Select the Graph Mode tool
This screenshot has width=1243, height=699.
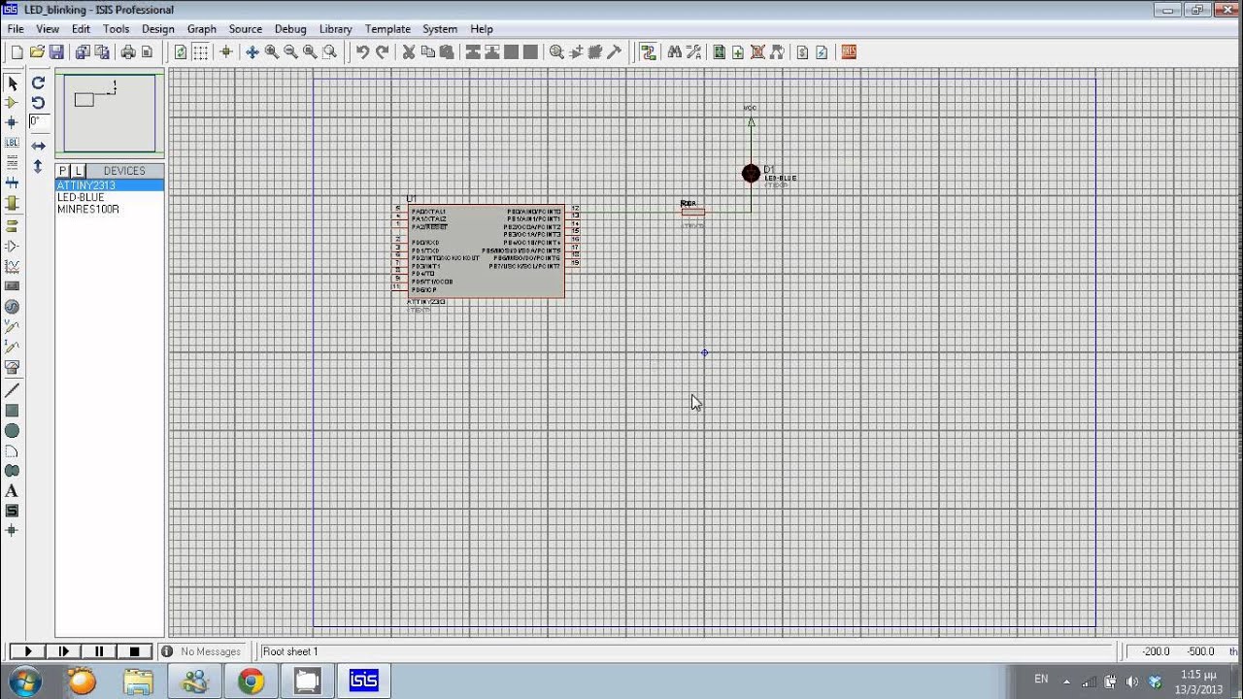coord(13,266)
